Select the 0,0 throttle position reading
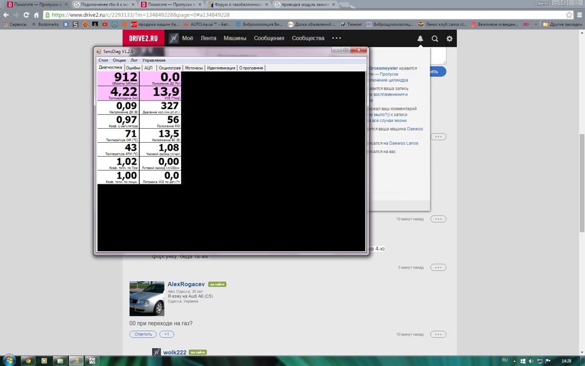The height and width of the screenshot is (366, 585). (160, 79)
